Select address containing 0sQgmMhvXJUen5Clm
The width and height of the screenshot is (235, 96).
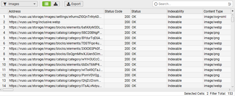[56, 54]
